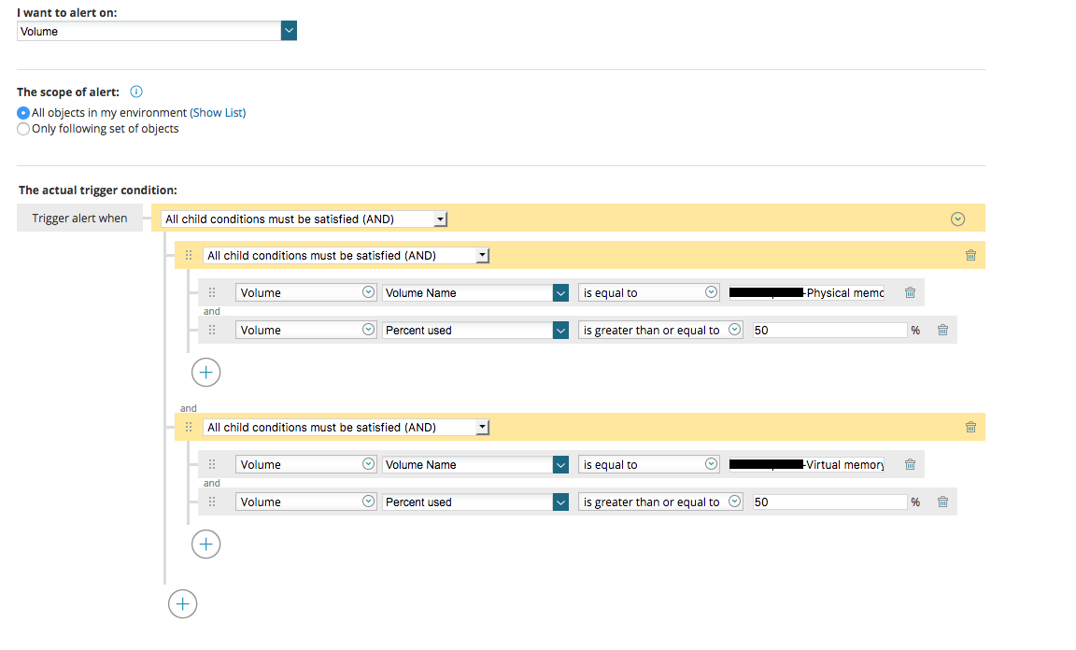Open Volume dropdown in first Percent used row

(x=306, y=331)
